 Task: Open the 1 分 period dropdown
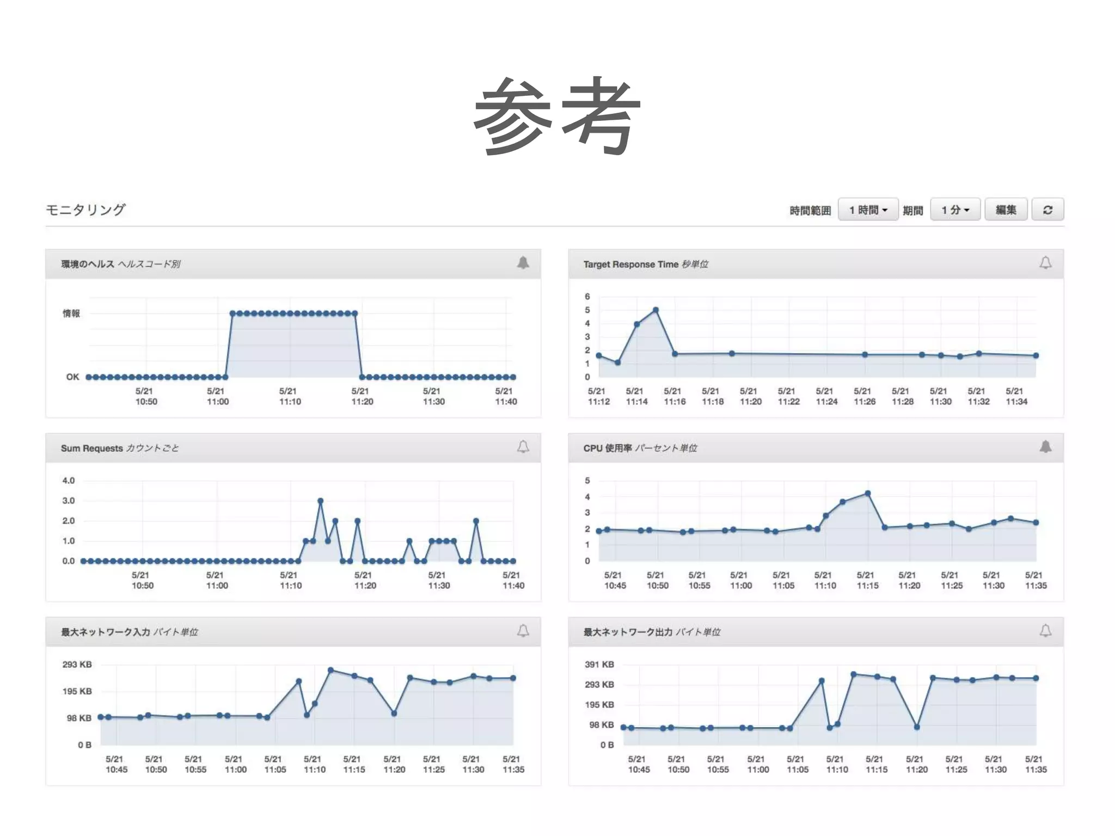pyautogui.click(x=955, y=210)
